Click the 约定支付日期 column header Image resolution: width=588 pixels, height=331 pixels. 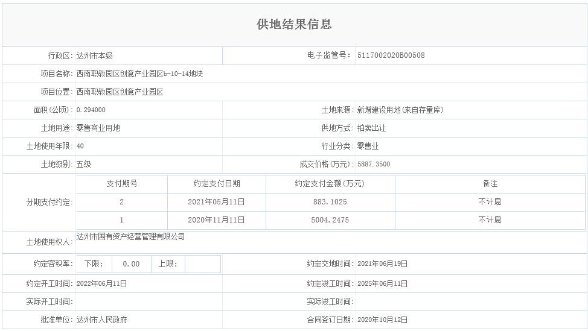tap(217, 184)
